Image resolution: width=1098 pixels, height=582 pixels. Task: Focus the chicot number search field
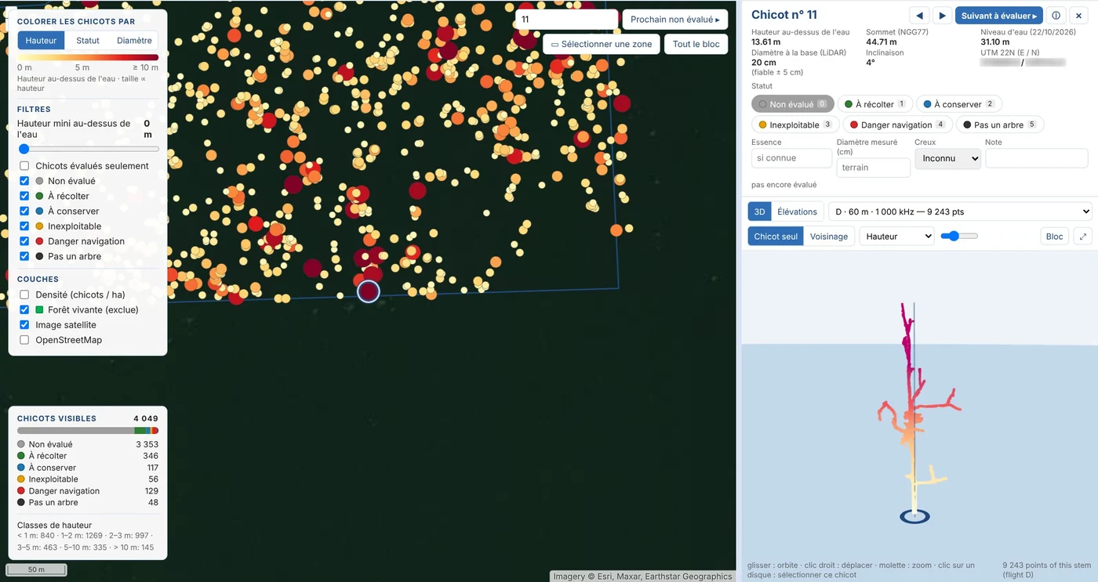(567, 20)
